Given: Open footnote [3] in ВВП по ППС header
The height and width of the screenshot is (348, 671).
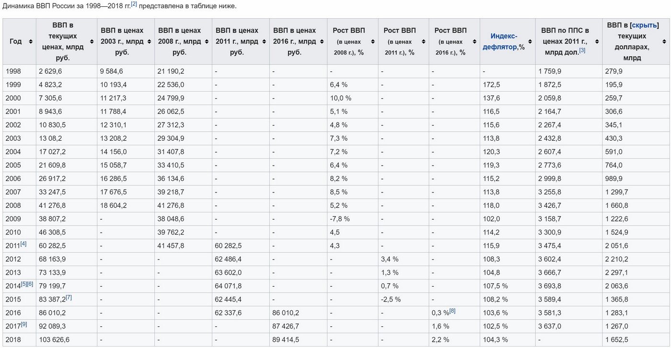Looking at the screenshot, I should [x=582, y=50].
